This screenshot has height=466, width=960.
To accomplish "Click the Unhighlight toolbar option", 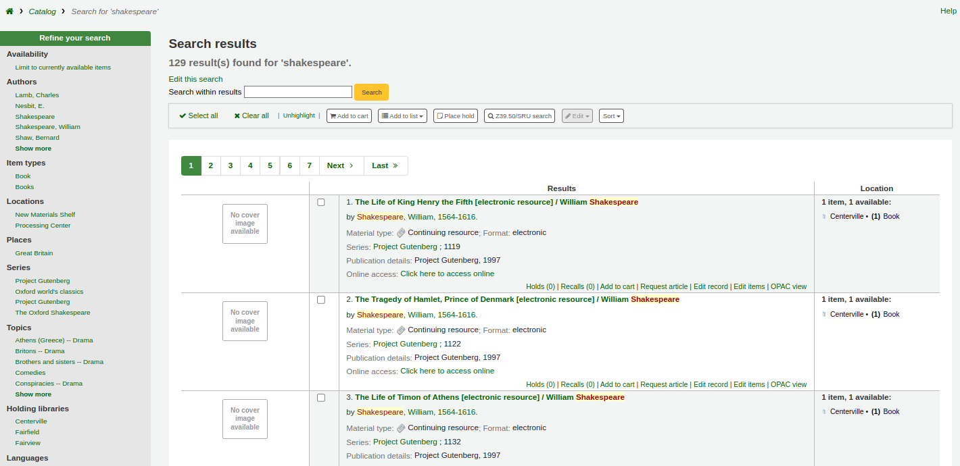I will [298, 115].
